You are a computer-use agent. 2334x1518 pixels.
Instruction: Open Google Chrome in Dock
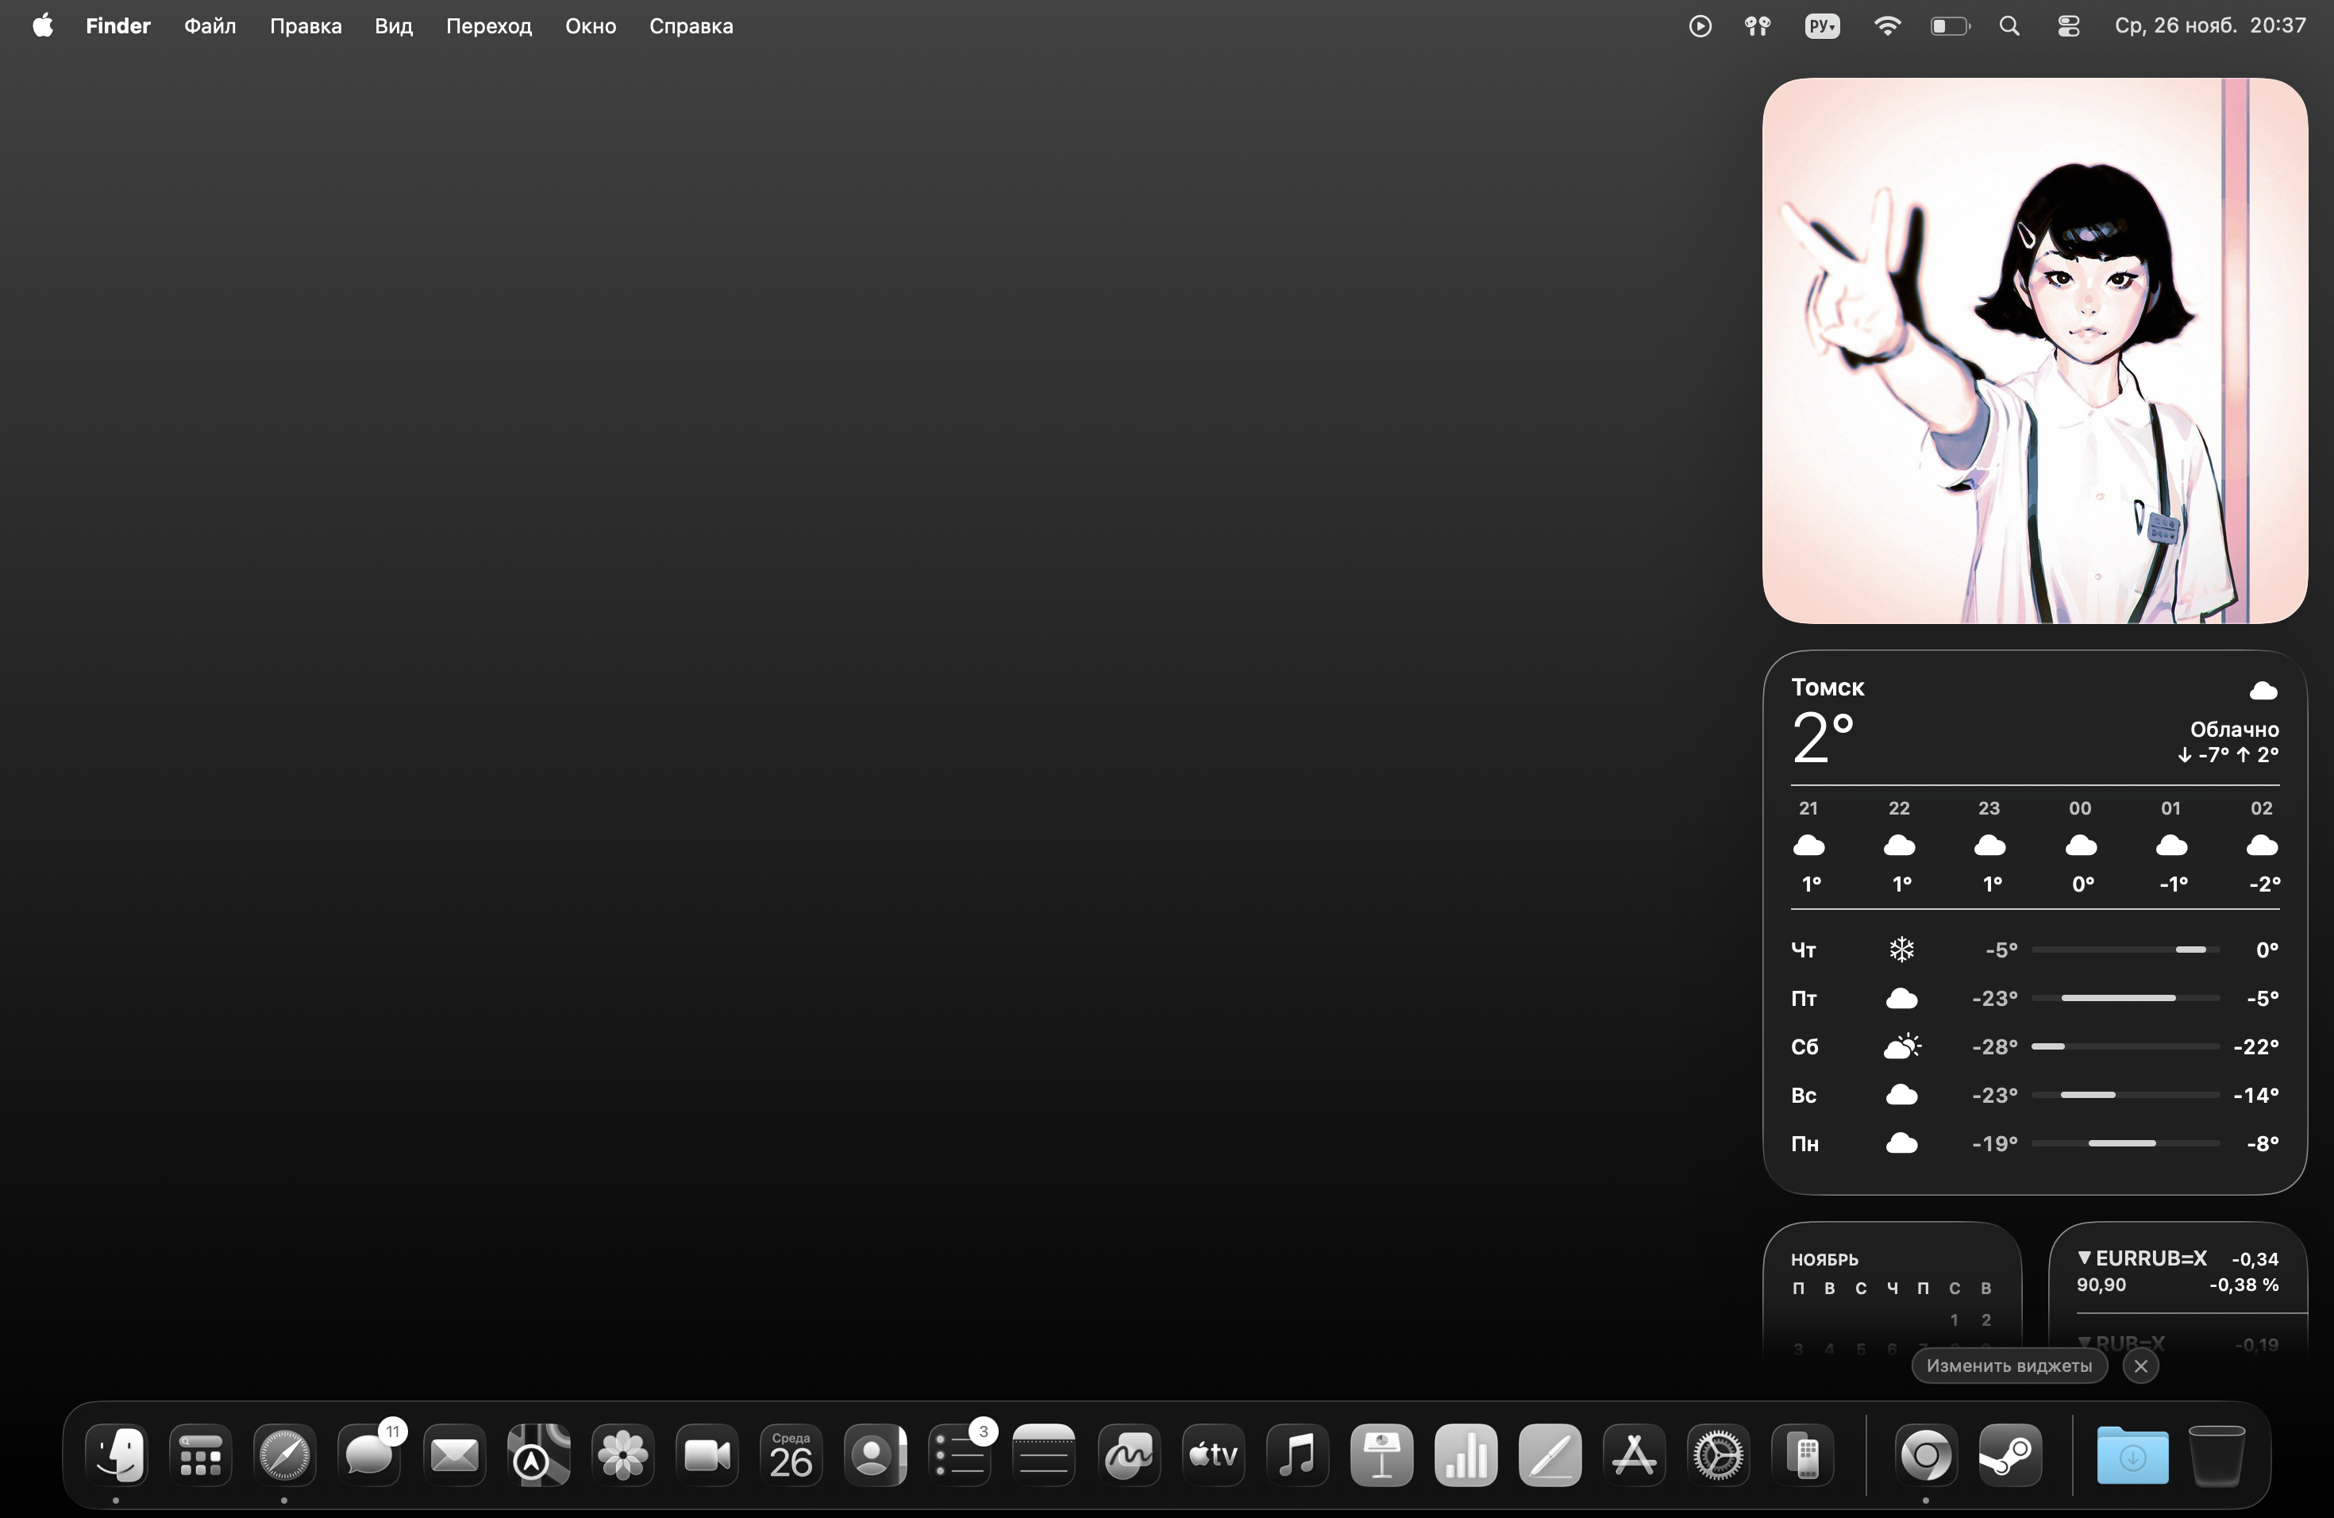[x=1925, y=1454]
